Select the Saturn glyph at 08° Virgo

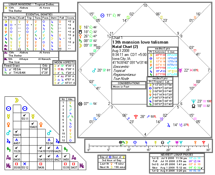[80, 41]
